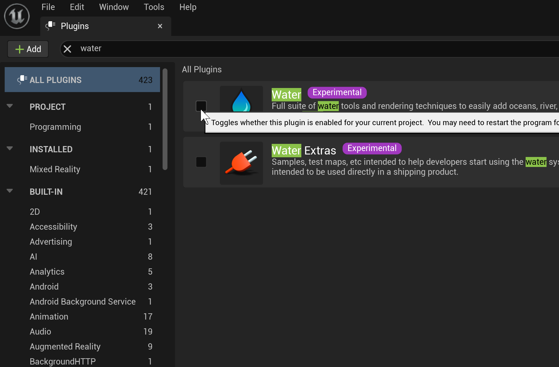Clear the search with the X icon
Viewport: 559px width, 367px height.
67,49
